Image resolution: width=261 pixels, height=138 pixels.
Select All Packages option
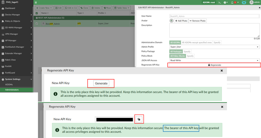pyautogui.click(x=176, y=52)
